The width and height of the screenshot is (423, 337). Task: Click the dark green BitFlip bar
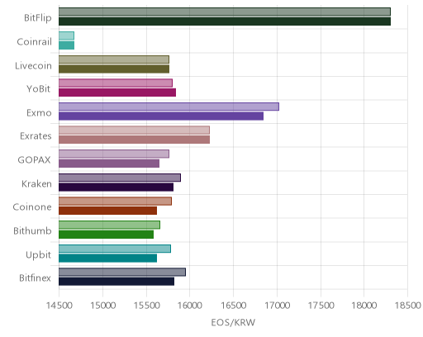[225, 21]
